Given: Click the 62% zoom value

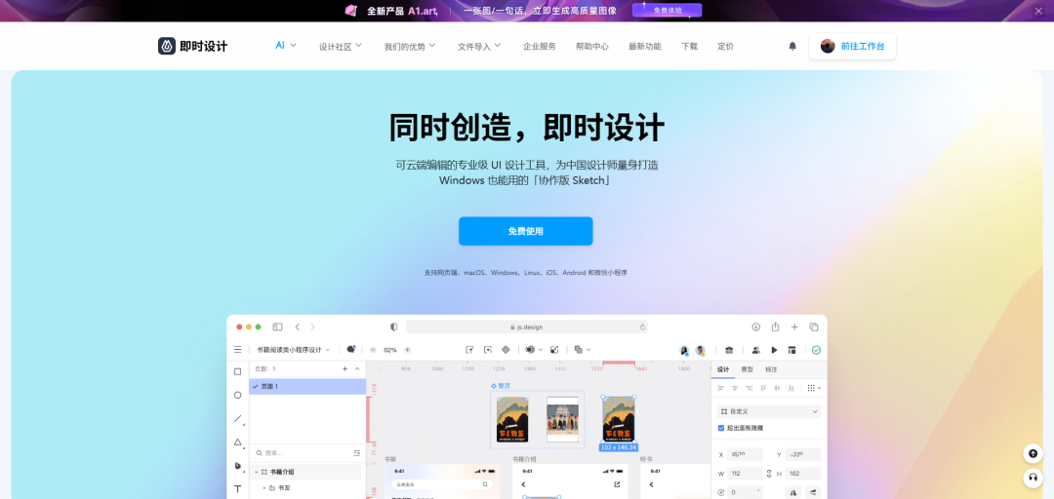Looking at the screenshot, I should pos(389,350).
